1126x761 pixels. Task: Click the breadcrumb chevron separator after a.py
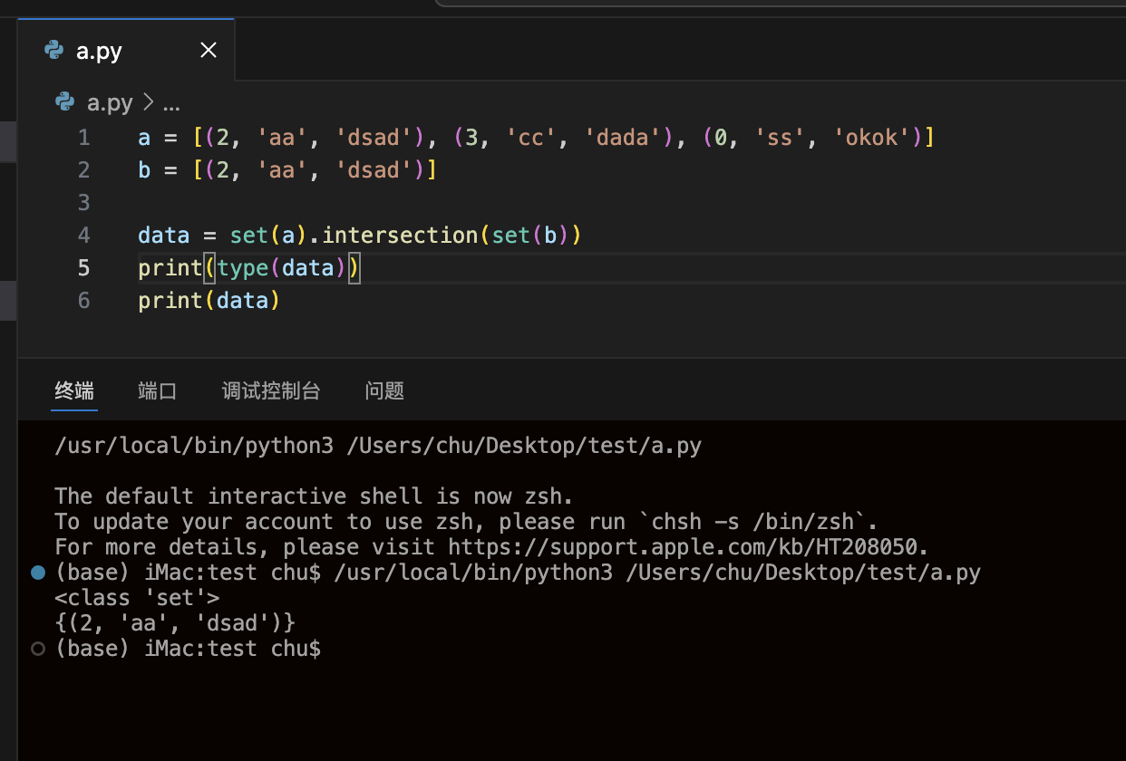149,103
